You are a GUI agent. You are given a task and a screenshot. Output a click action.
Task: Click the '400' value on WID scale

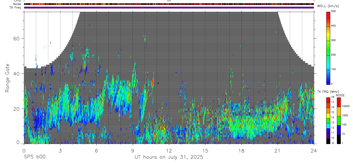pos(333,26)
